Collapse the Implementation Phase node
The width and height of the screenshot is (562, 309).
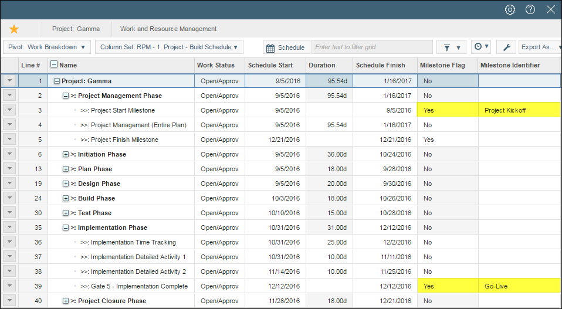click(x=66, y=227)
